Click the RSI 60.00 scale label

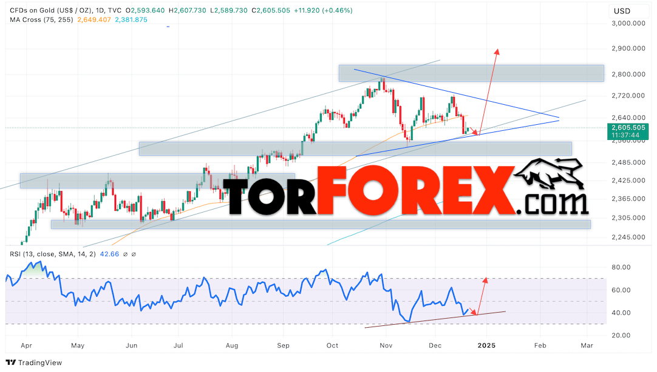pos(621,290)
